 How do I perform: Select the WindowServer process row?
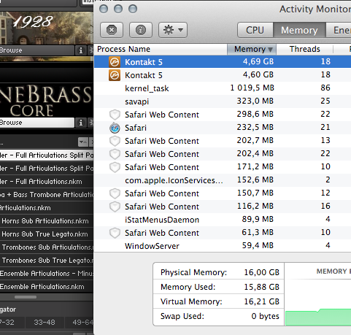pos(223,246)
